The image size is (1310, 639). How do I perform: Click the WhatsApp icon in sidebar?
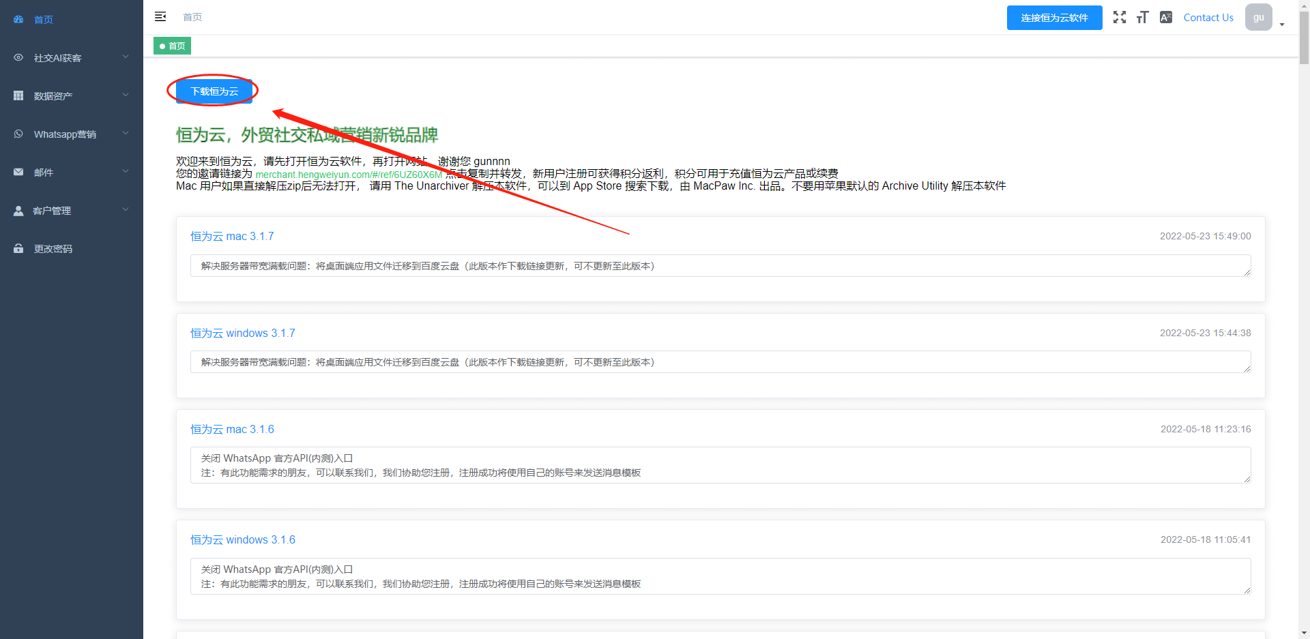coord(18,134)
